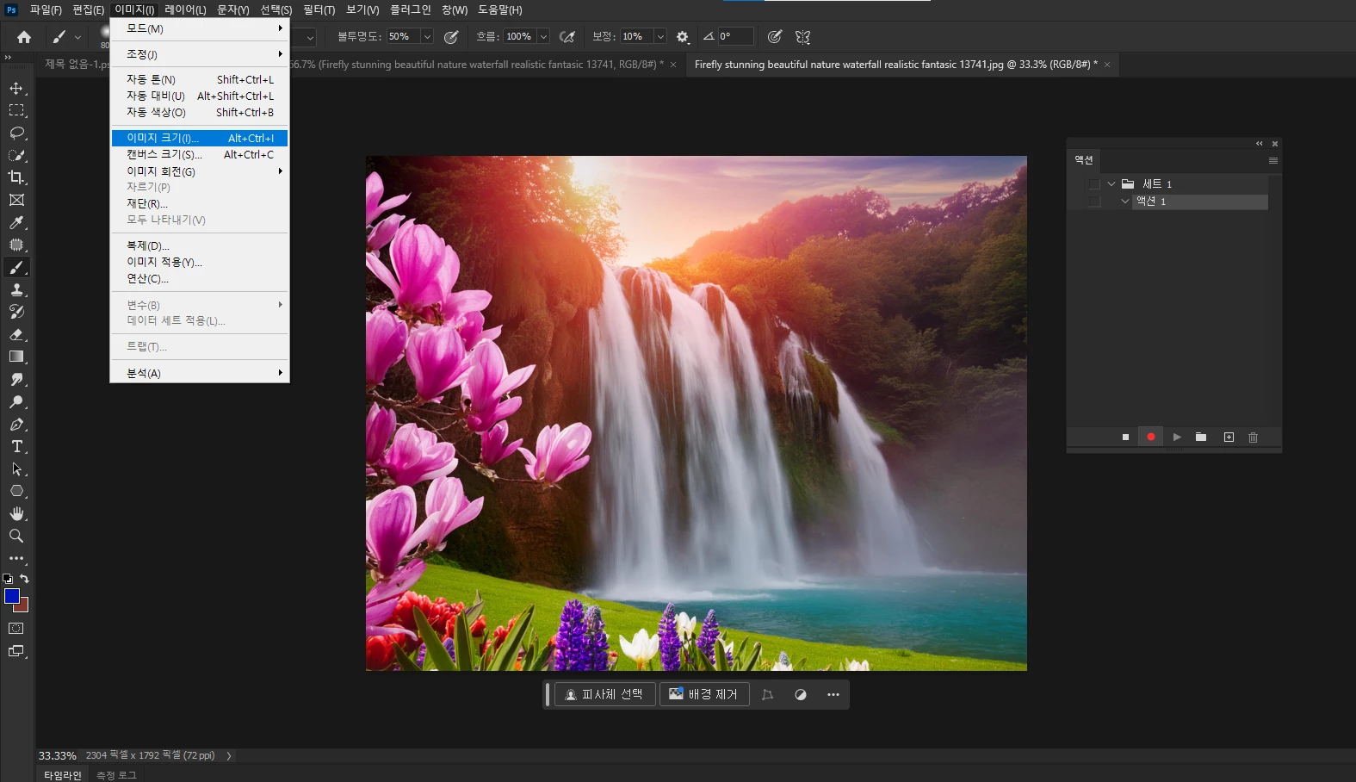Select the Rectangular Marquee tool
This screenshot has width=1356, height=782.
click(16, 110)
